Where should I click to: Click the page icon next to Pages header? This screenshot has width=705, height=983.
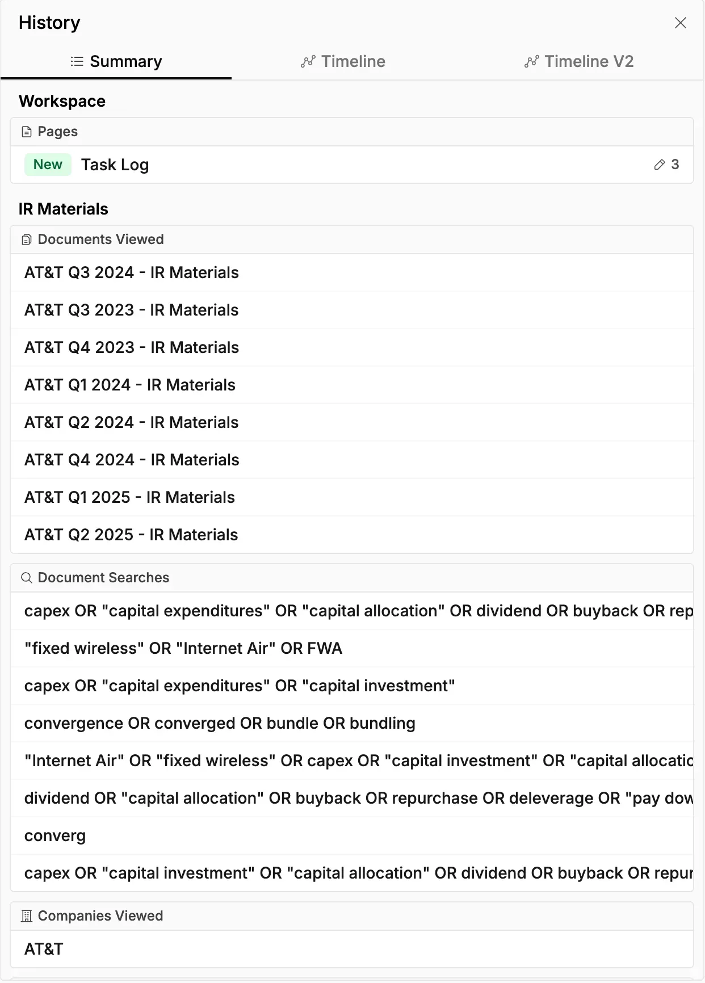[26, 131]
